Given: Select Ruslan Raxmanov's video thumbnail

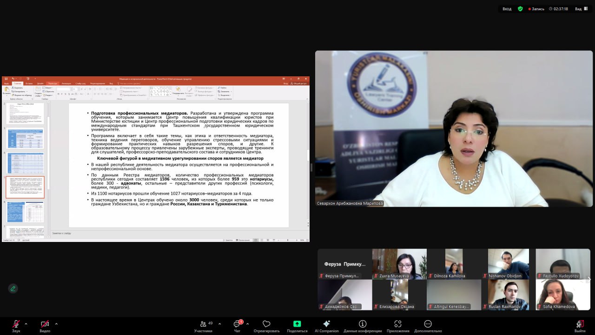Looking at the screenshot, I should pyautogui.click(x=508, y=295).
